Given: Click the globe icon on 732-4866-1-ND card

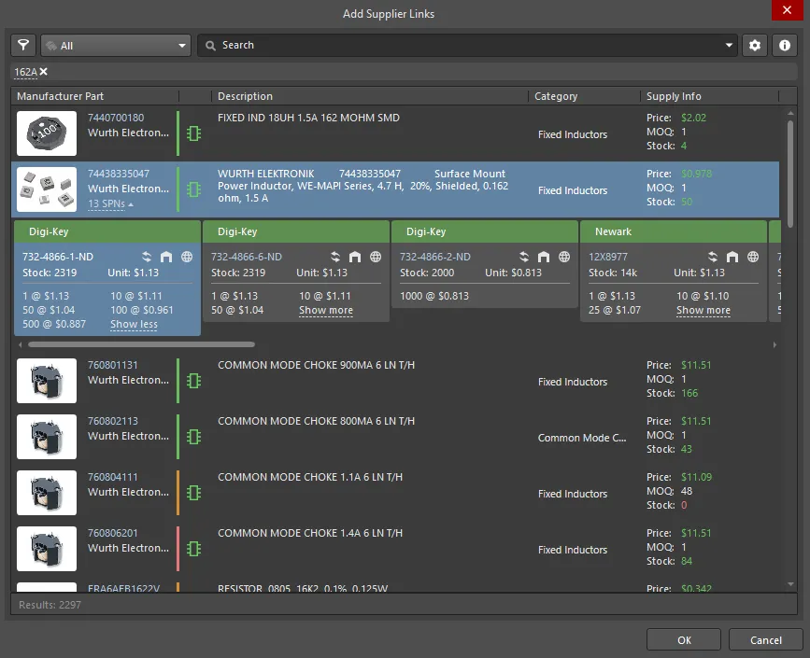Looking at the screenshot, I should tap(187, 257).
